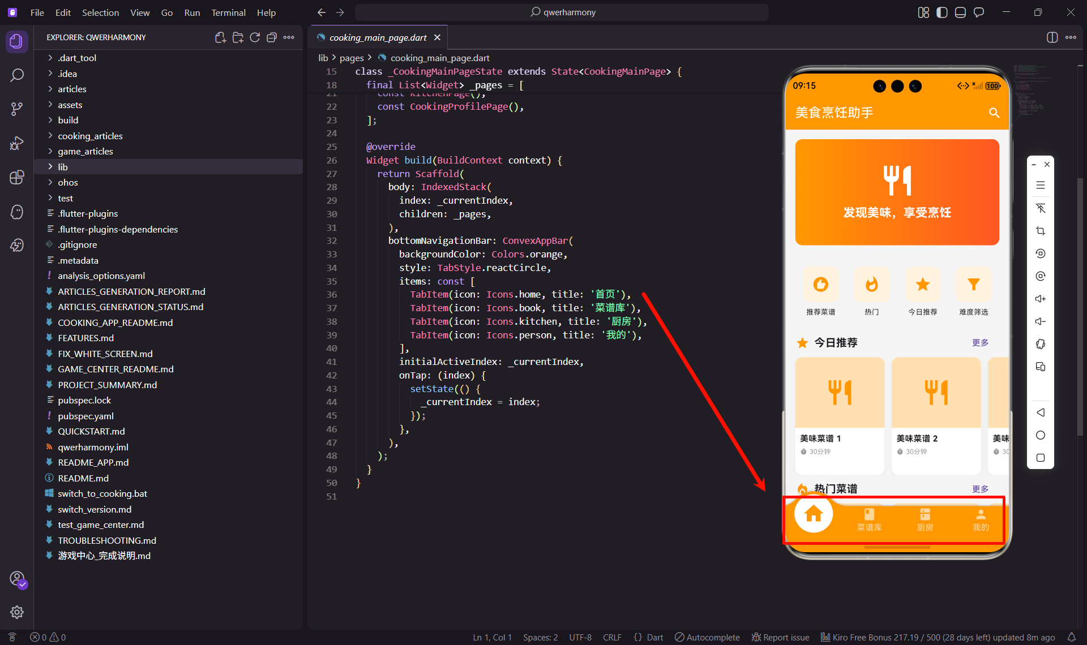Screen dimensions: 1087x645
Task: Click the emulator volume up icon
Action: click(1040, 299)
